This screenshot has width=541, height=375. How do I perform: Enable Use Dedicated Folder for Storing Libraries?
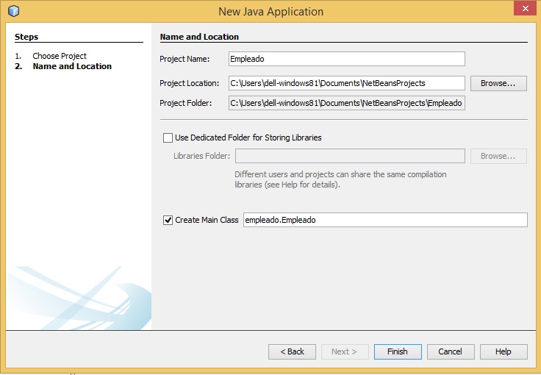(x=168, y=137)
